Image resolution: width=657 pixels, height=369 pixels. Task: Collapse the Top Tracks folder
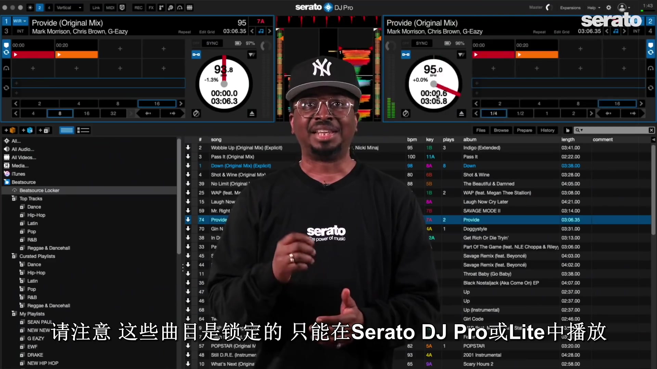pos(14,199)
